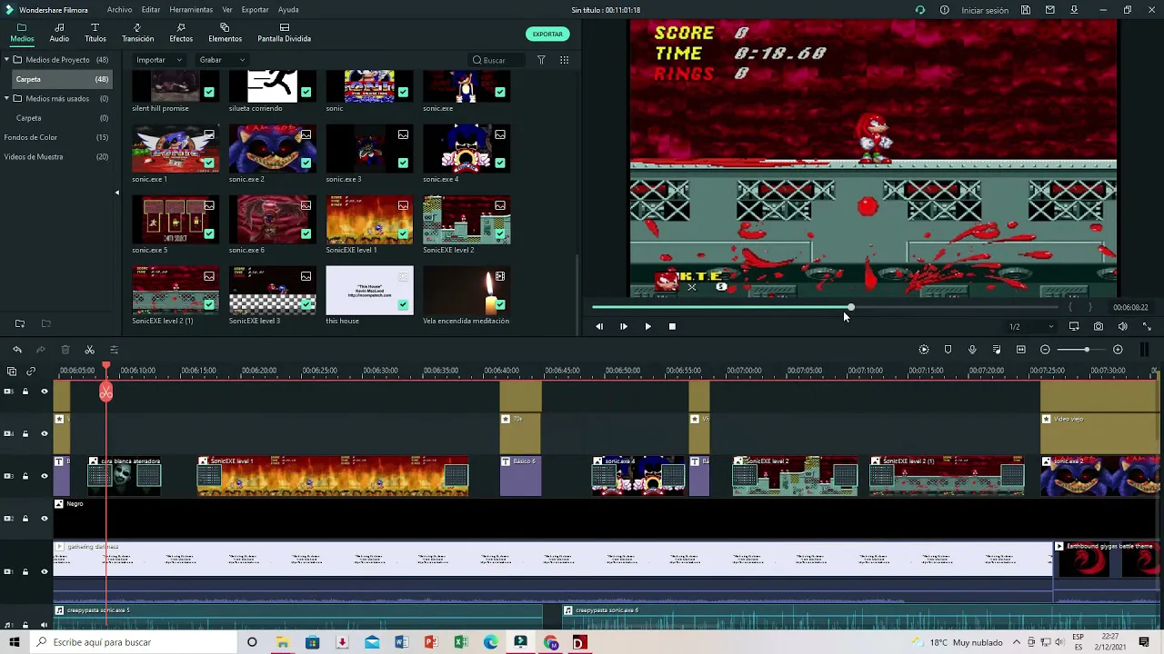Delete selected clip with trash icon
The height and width of the screenshot is (654, 1164).
pos(65,350)
